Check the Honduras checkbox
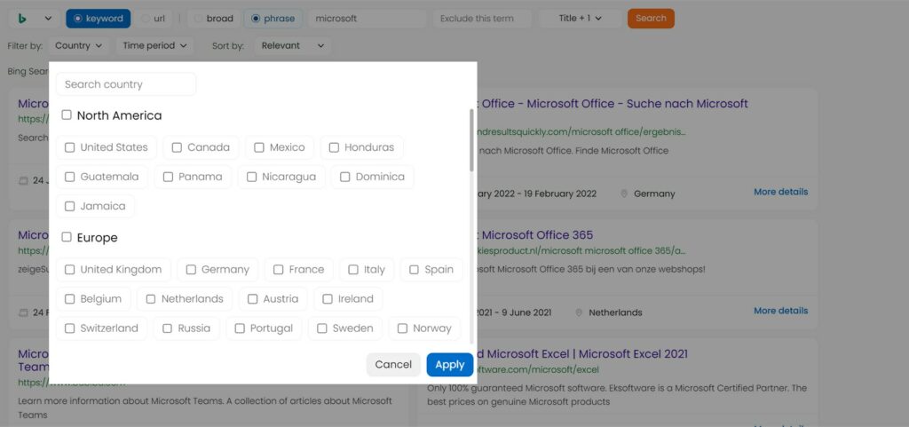This screenshot has height=427, width=909. 334,147
